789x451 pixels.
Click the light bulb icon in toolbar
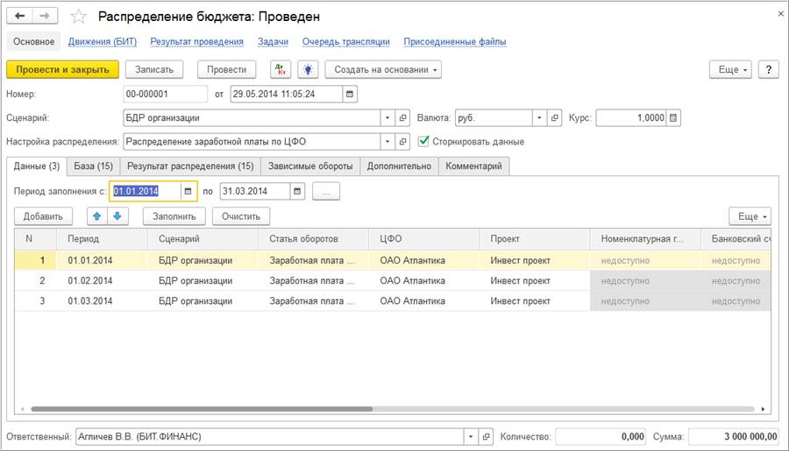tap(307, 69)
